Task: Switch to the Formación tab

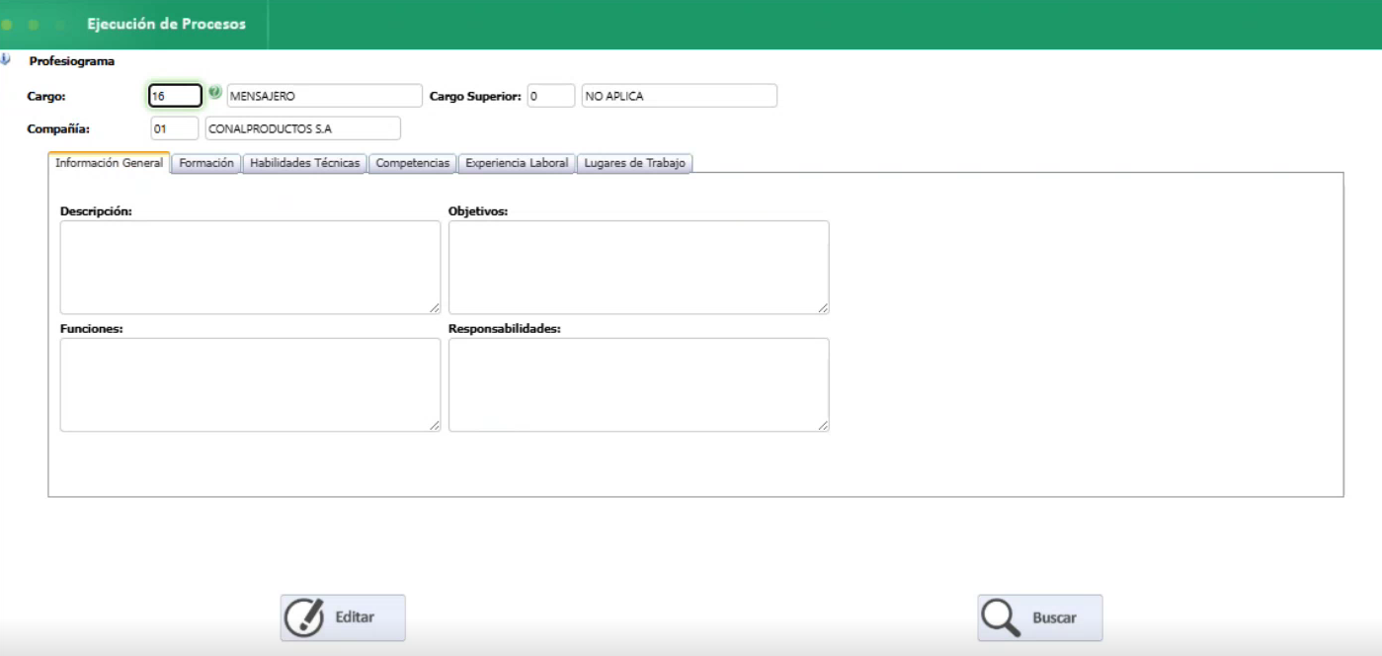Action: 206,163
